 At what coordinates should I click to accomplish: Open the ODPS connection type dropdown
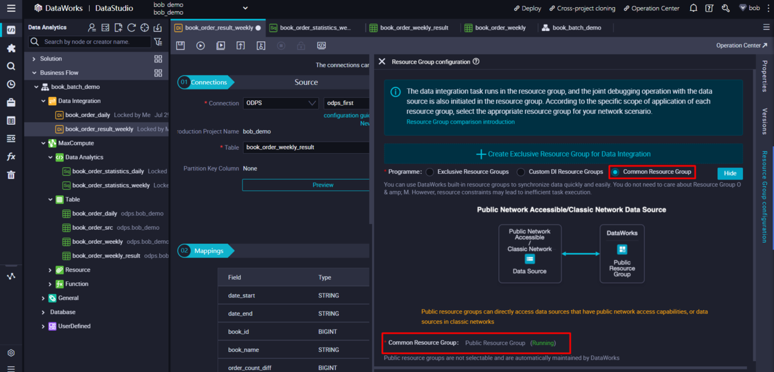281,103
